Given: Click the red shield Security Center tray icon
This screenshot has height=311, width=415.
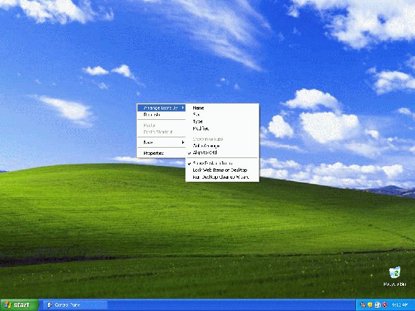Looking at the screenshot, I should pyautogui.click(x=385, y=305).
